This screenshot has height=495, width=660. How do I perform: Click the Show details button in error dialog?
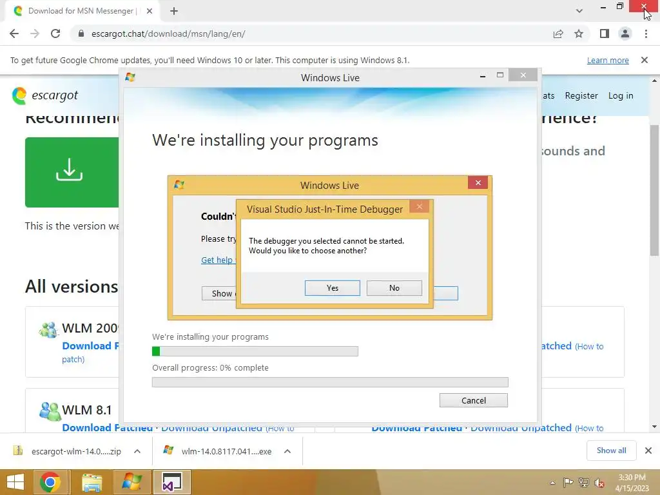pos(219,293)
